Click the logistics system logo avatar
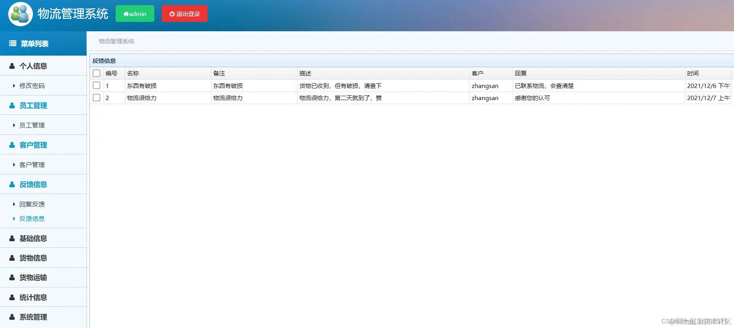Screen dimensions: 734x328 coord(20,14)
